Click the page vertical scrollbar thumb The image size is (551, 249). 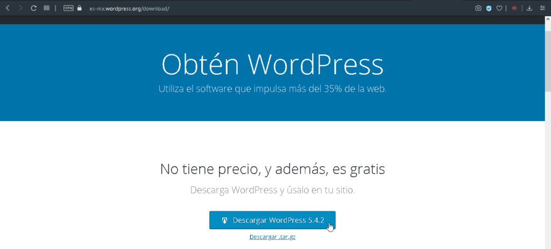[x=548, y=61]
